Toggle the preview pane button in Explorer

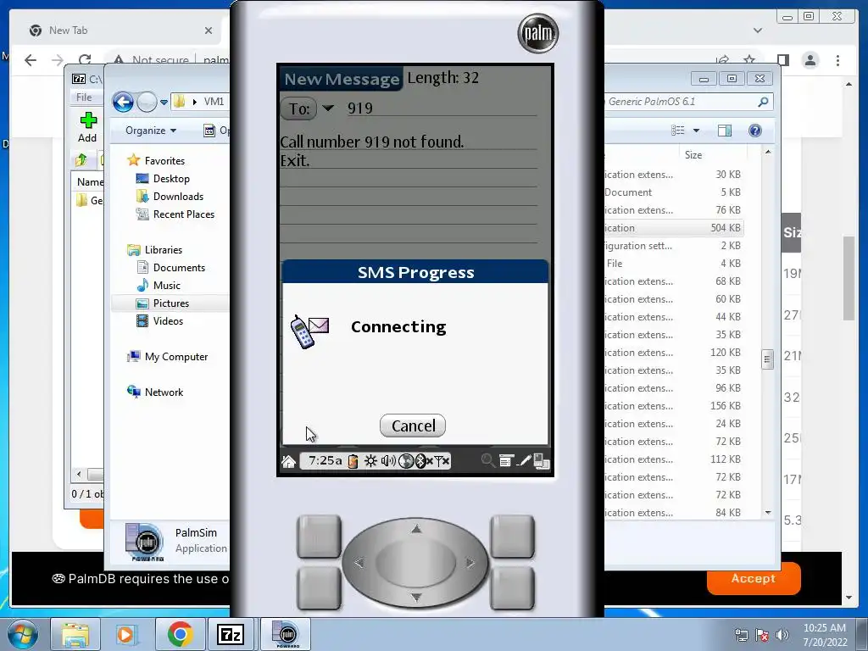[724, 131]
